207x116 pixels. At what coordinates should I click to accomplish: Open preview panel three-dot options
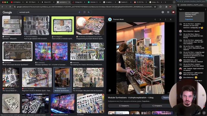point(165,19)
